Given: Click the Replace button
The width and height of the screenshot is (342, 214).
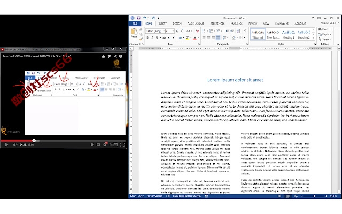Looking at the screenshot, I should pos(325,34).
